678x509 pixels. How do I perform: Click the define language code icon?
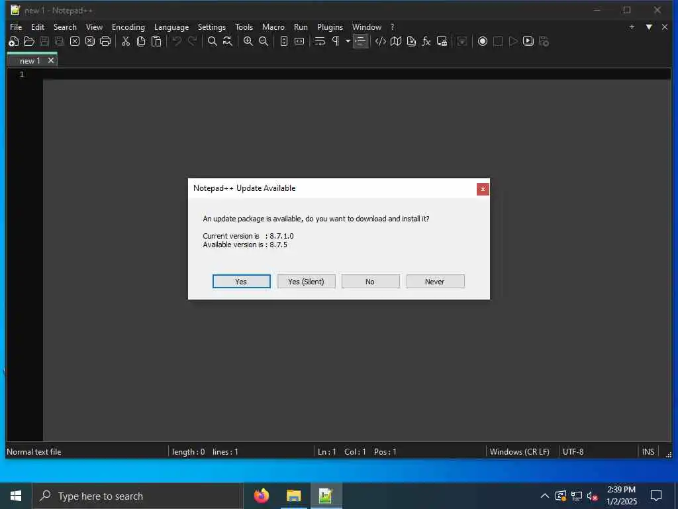tap(381, 42)
